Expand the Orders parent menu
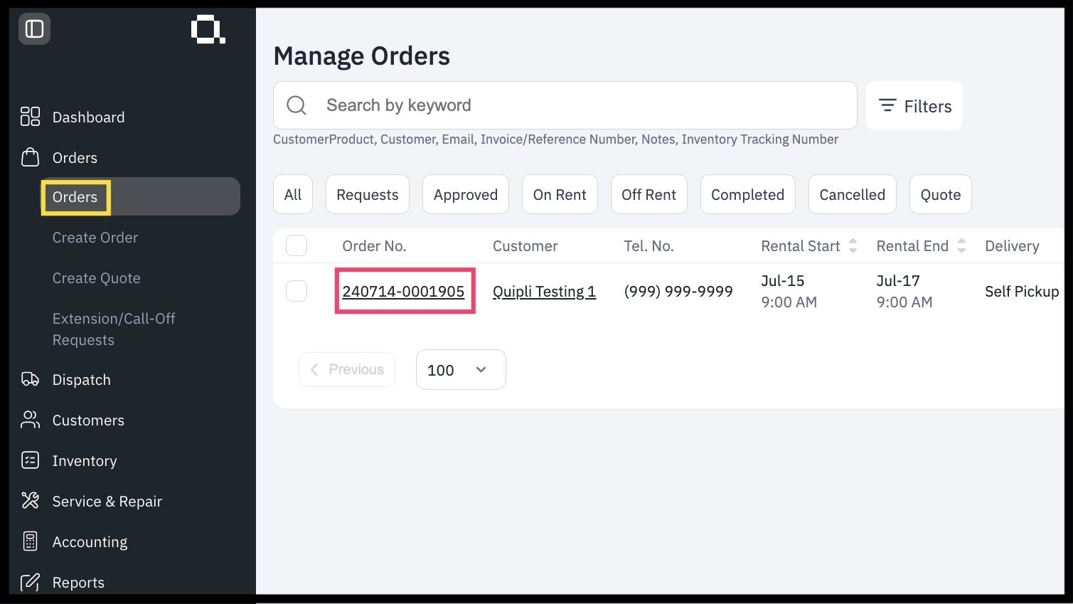Screen dimensions: 1073x604 click(x=75, y=157)
